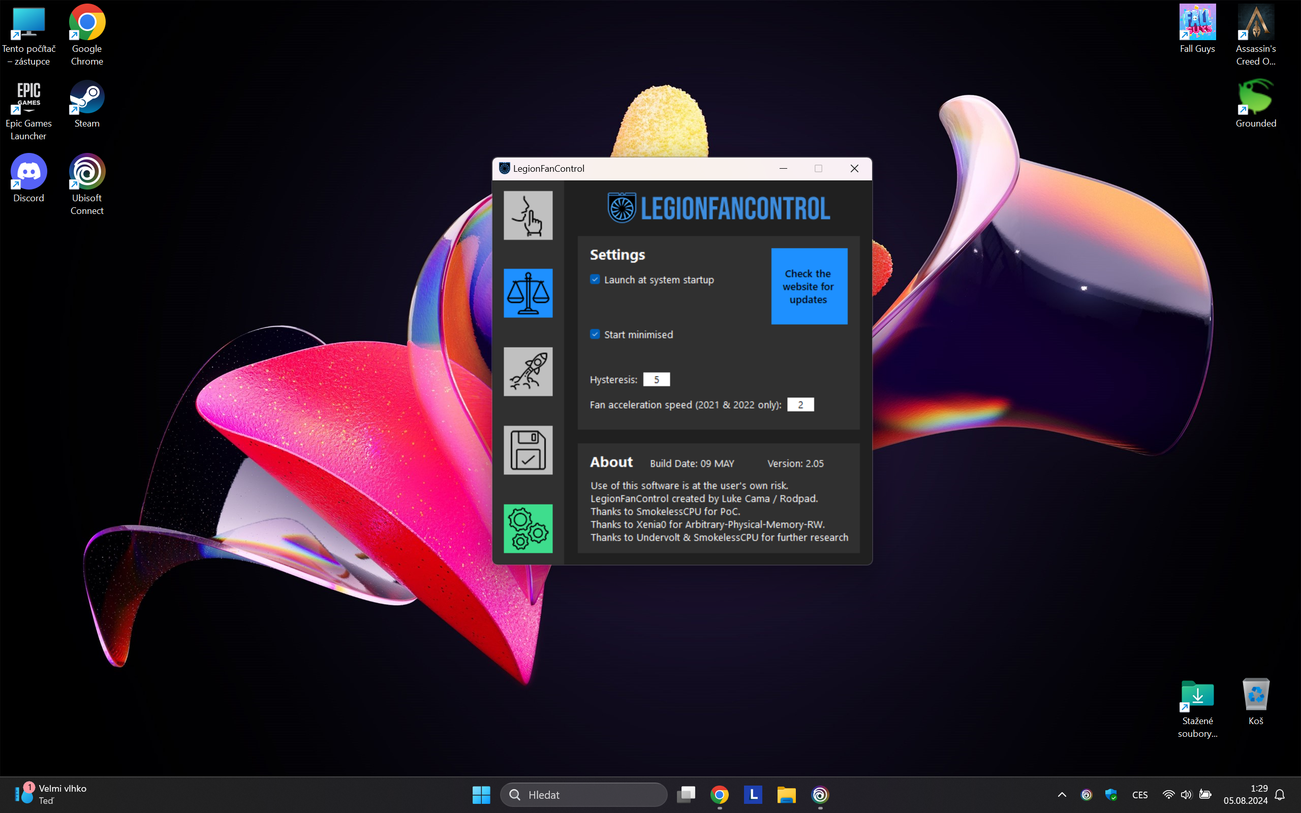Click the 'Version: 2.05' text
The image size is (1301, 813).
point(795,463)
